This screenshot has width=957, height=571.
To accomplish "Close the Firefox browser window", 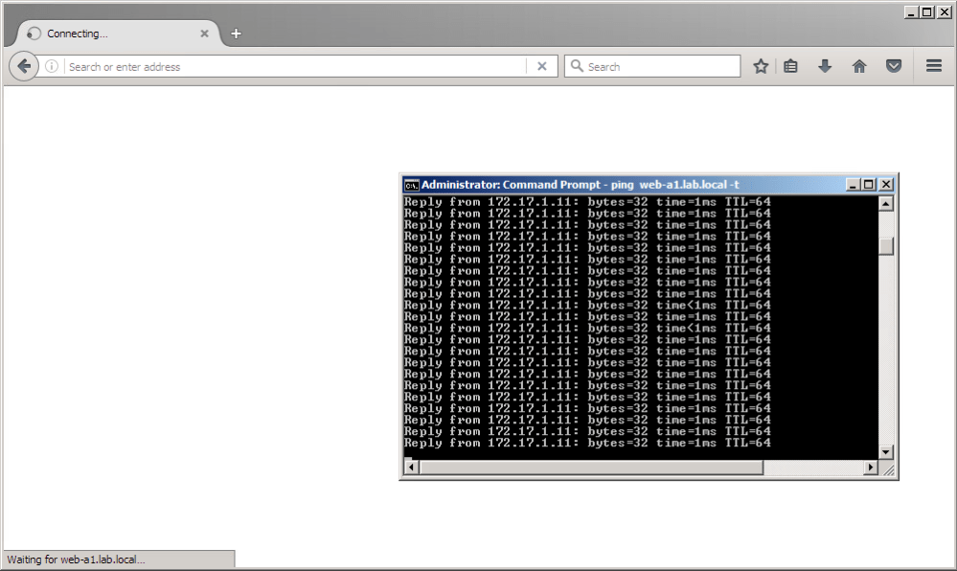I will tap(945, 12).
